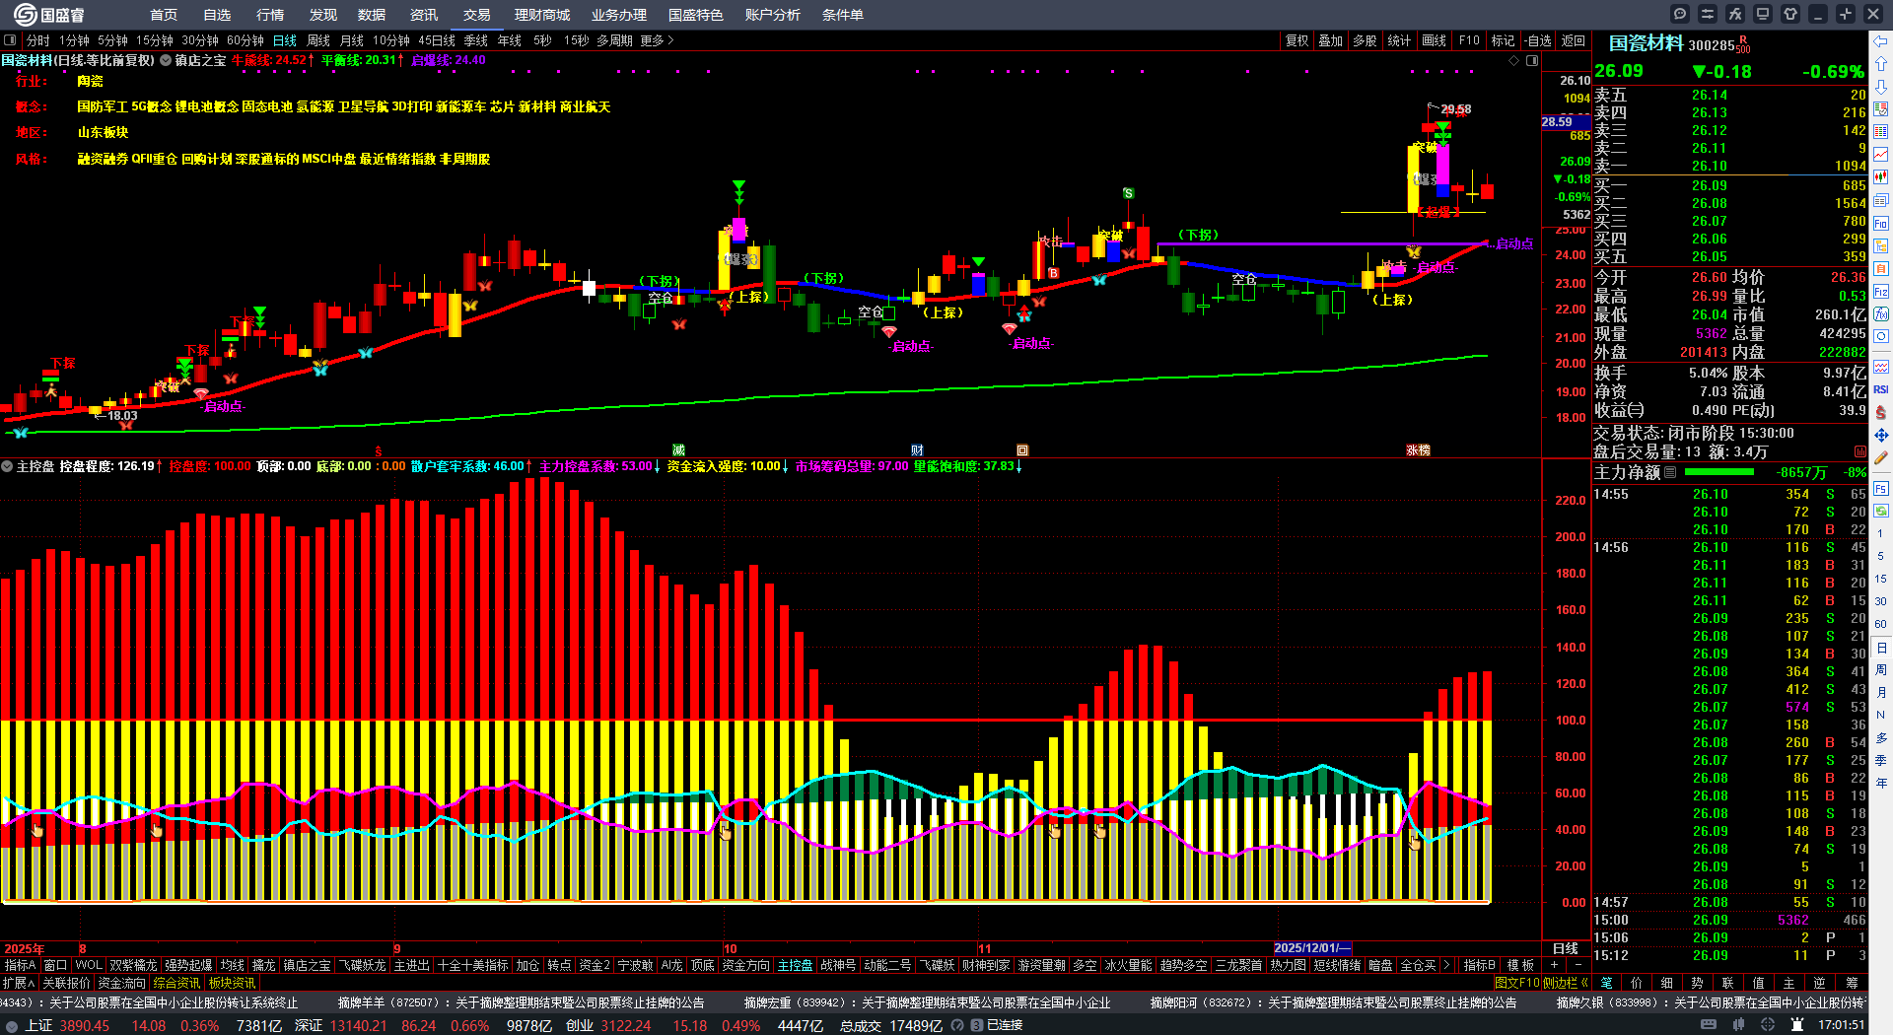Click the zoom in plus button under 日线

click(1555, 965)
